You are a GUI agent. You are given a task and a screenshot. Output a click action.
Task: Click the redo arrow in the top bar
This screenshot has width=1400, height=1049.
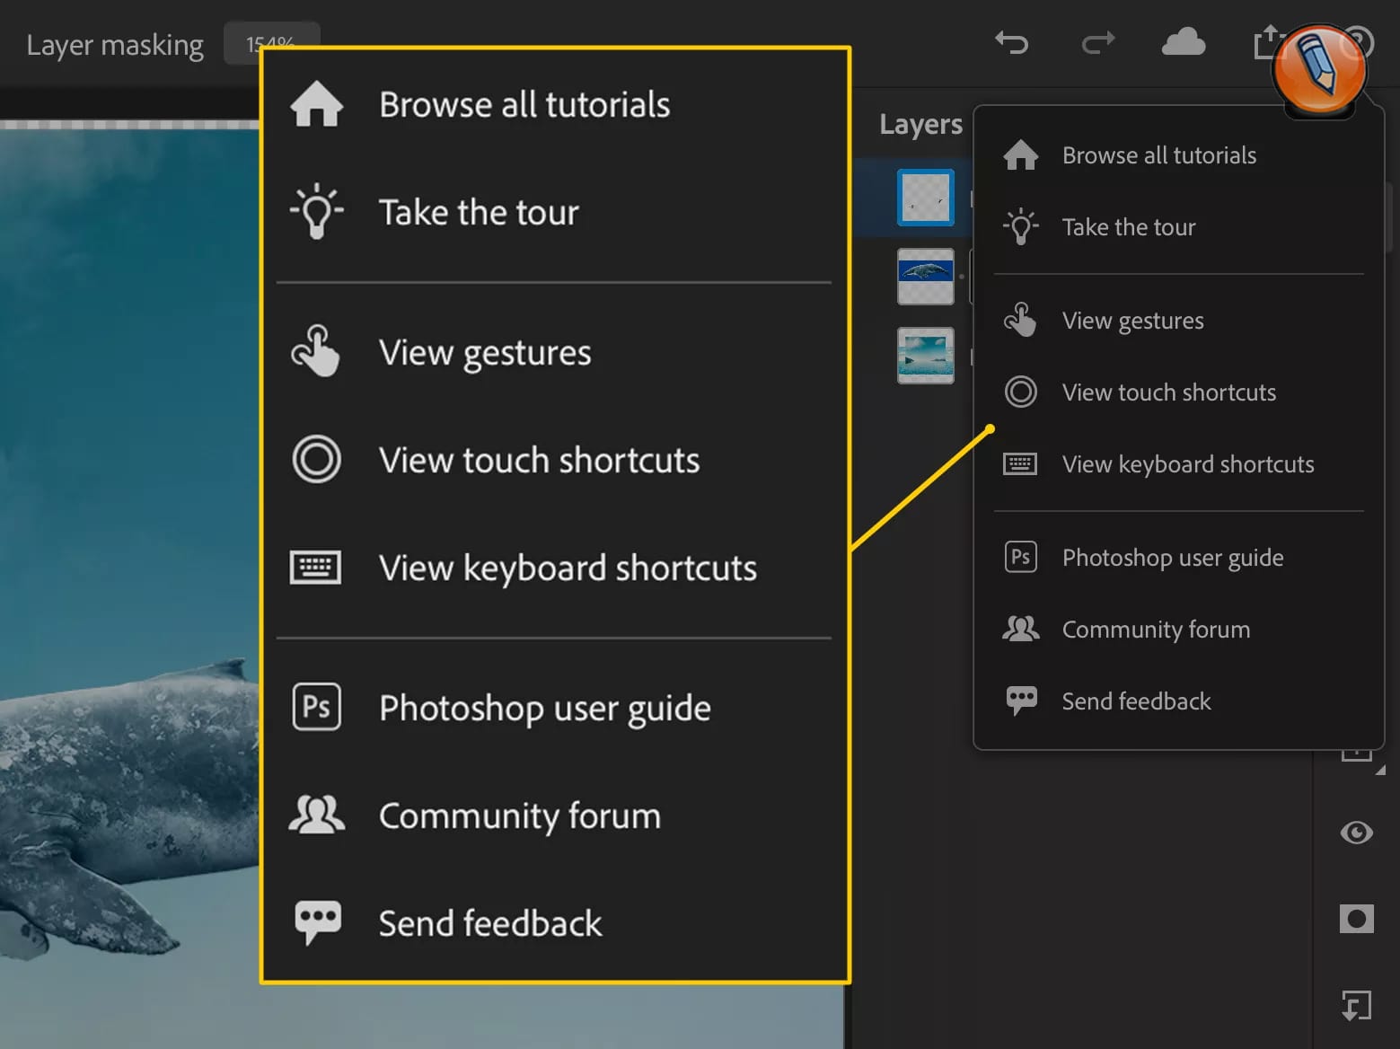1097,42
